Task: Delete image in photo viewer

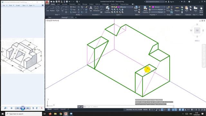Action: (42, 108)
